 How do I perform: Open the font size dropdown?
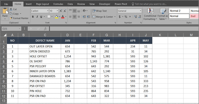coord(57,11)
